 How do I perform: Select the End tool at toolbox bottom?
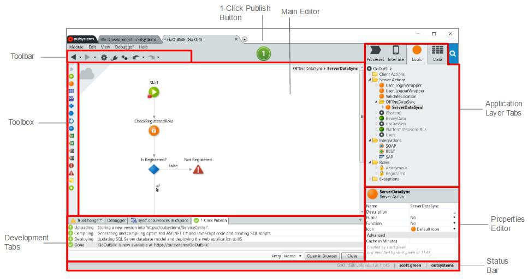point(72,188)
